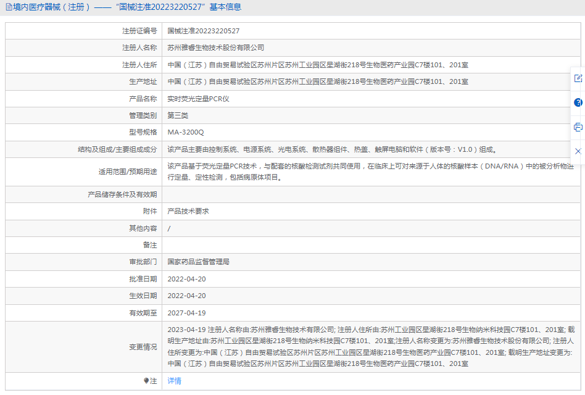Click the 产品储存条件及有效期 label

(122, 194)
